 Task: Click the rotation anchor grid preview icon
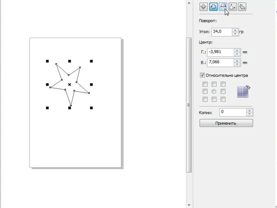(x=243, y=92)
